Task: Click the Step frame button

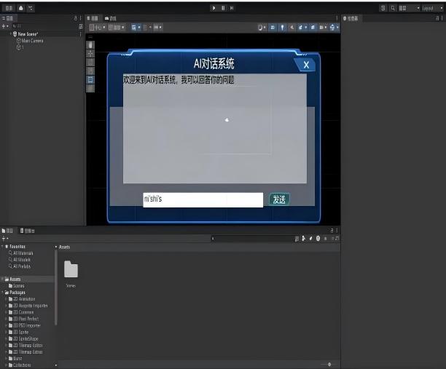Action: tap(232, 7)
